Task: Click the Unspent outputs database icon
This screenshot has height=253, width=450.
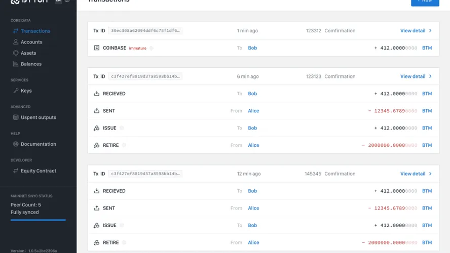Action: point(16,117)
